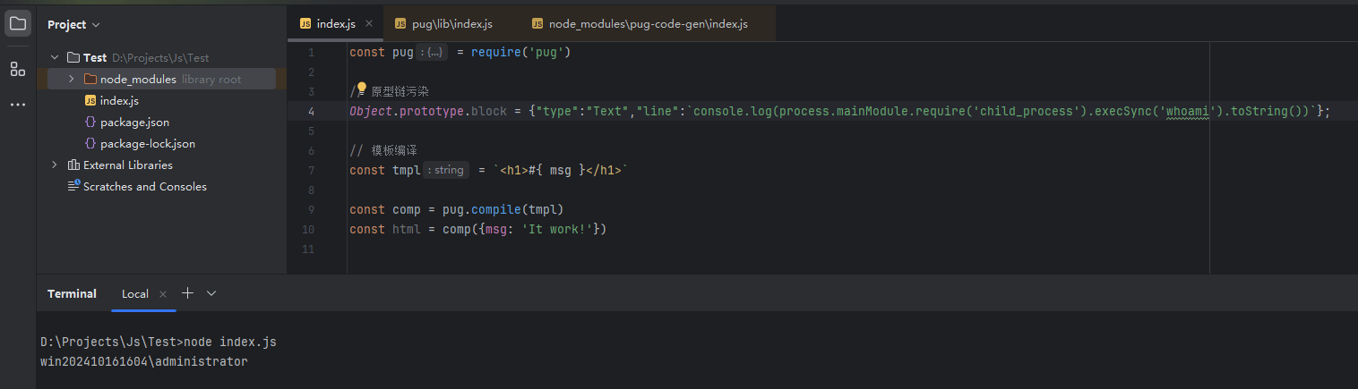Open the Structure tool window icon
Viewport: 1358px width, 389px height.
[18, 69]
